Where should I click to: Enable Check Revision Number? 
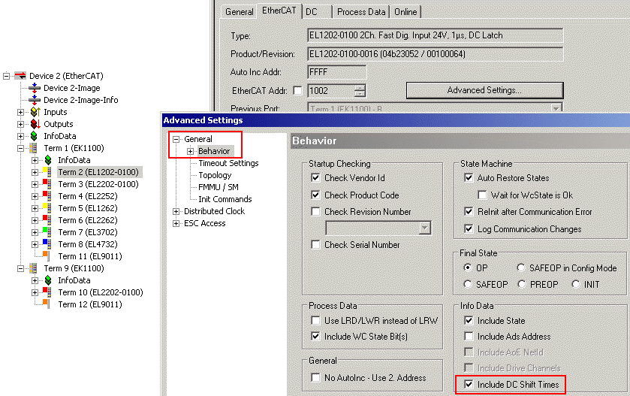(x=316, y=211)
